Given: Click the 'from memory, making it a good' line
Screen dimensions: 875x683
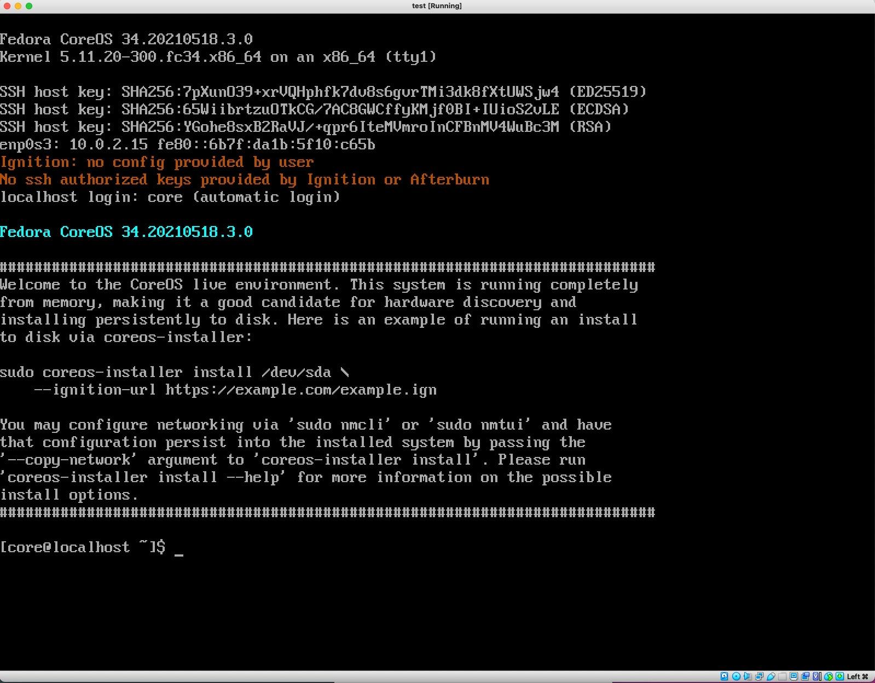Looking at the screenshot, I should [x=288, y=302].
